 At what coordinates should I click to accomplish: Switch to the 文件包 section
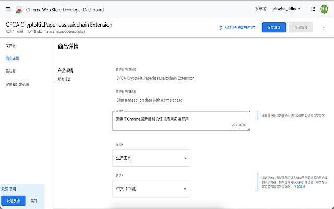click(x=10, y=45)
